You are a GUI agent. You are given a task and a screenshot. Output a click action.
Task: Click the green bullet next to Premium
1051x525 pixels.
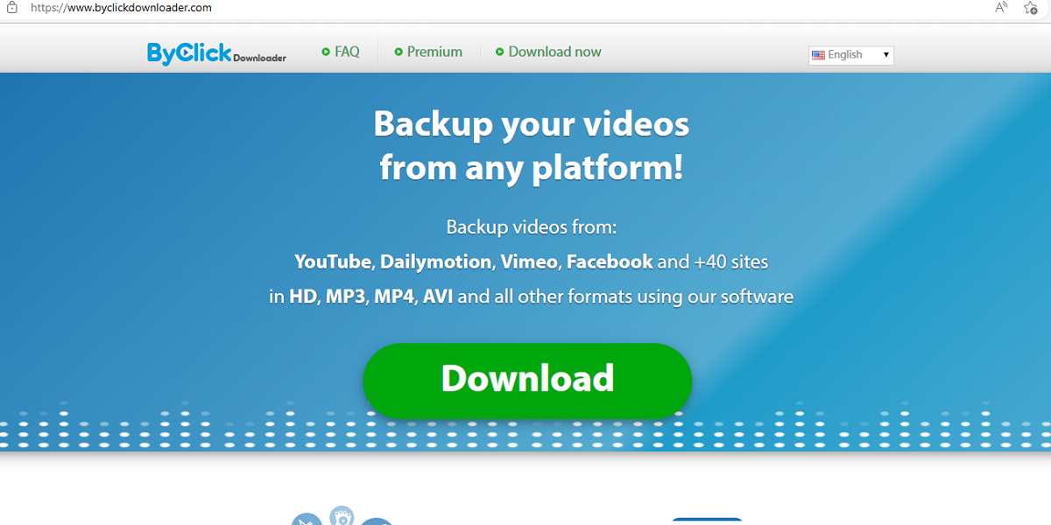pos(399,52)
